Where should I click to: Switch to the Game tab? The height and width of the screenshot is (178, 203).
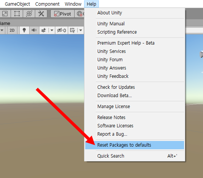(x=5, y=23)
